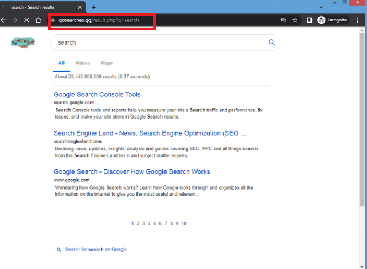Select the All results tab
The image size is (367, 269).
61,63
